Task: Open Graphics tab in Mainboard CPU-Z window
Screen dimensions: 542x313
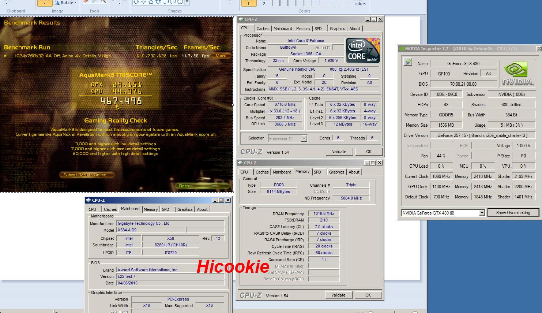Action: 185,209
